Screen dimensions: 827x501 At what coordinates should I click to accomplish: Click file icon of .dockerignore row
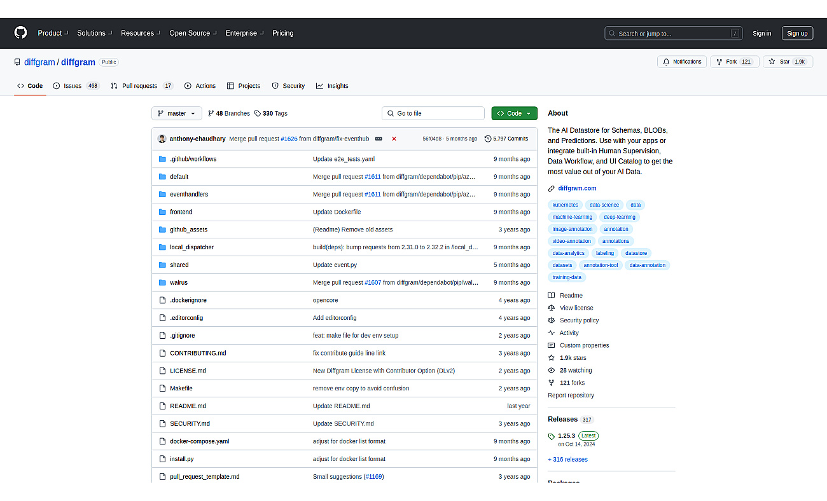163,300
